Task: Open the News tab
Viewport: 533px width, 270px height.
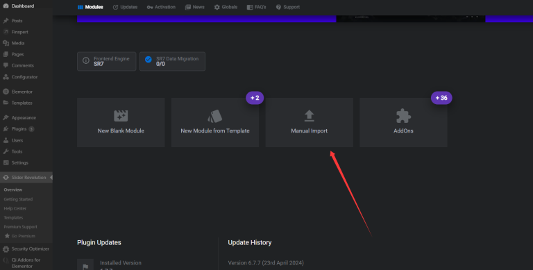Action: pyautogui.click(x=195, y=7)
